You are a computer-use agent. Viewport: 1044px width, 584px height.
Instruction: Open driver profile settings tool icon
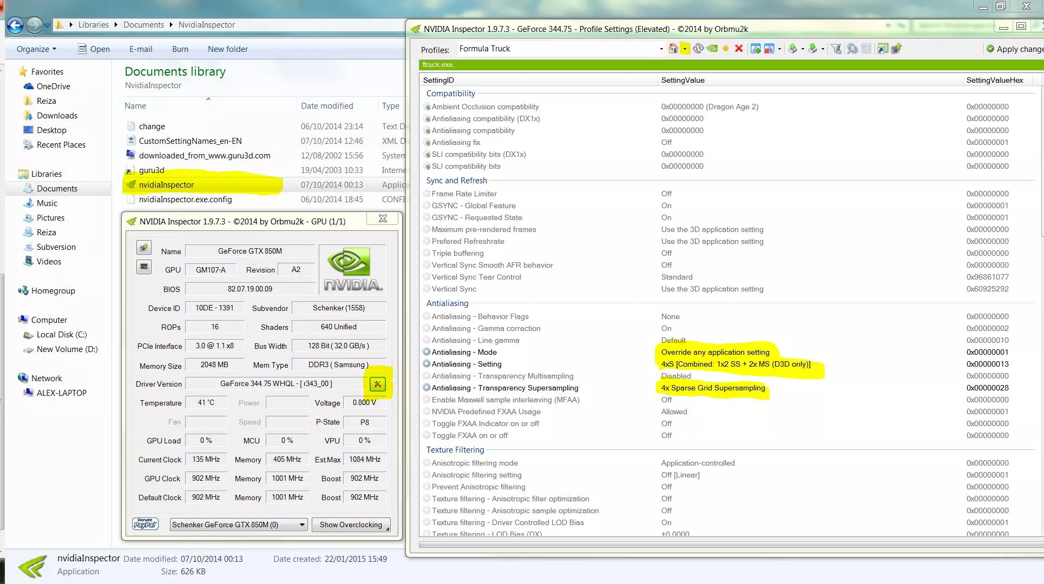pos(378,384)
